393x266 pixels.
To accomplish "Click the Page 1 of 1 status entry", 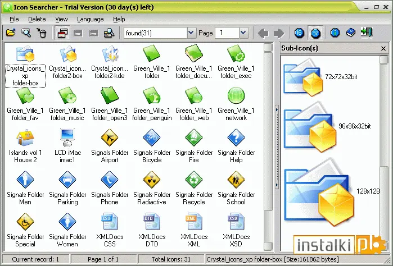I will point(103,259).
